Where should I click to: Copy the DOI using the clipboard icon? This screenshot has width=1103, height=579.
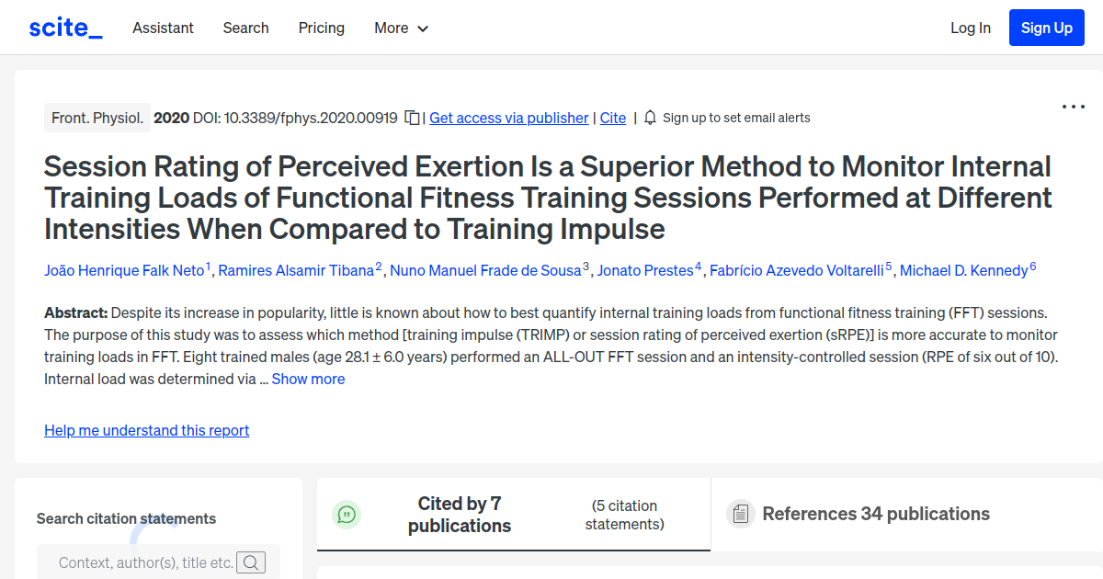point(412,117)
